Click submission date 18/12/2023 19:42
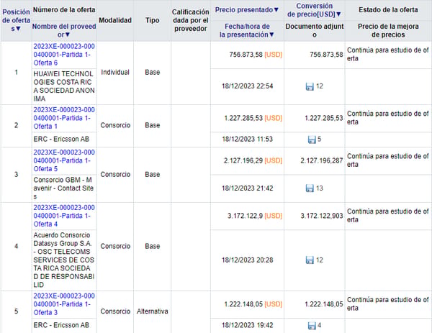Image resolution: width=432 pixels, height=333 pixels. tap(248, 325)
